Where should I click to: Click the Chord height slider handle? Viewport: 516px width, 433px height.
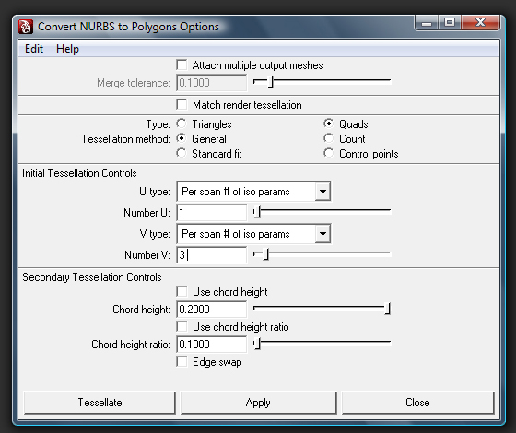pyautogui.click(x=388, y=309)
